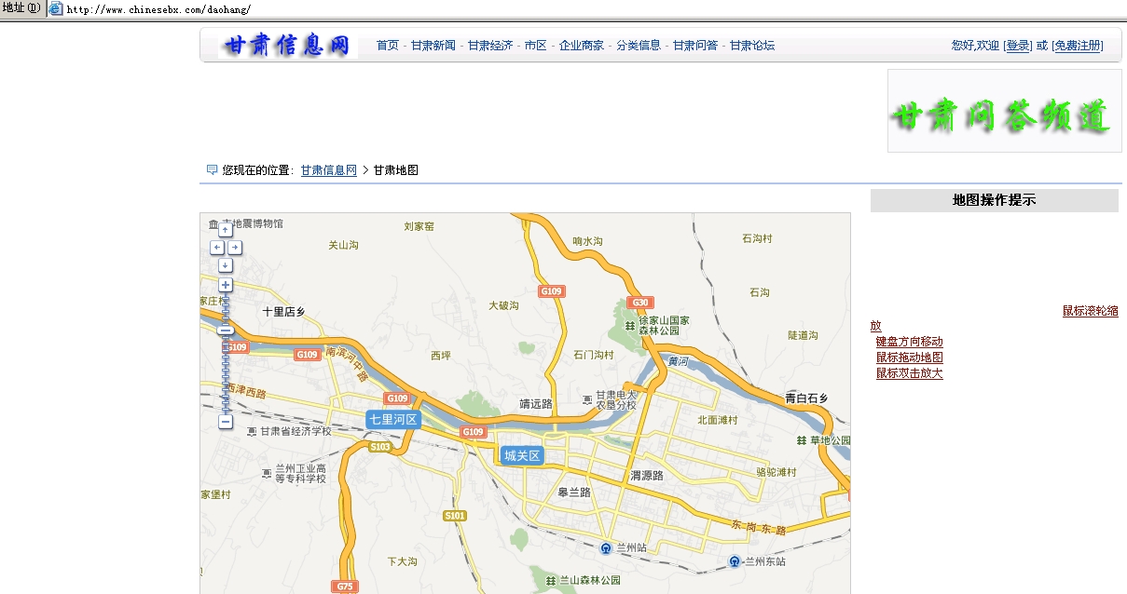Viewport: 1127px width, 594px height.
Task: Open the 免费注册 registration link
Action: tap(1080, 45)
